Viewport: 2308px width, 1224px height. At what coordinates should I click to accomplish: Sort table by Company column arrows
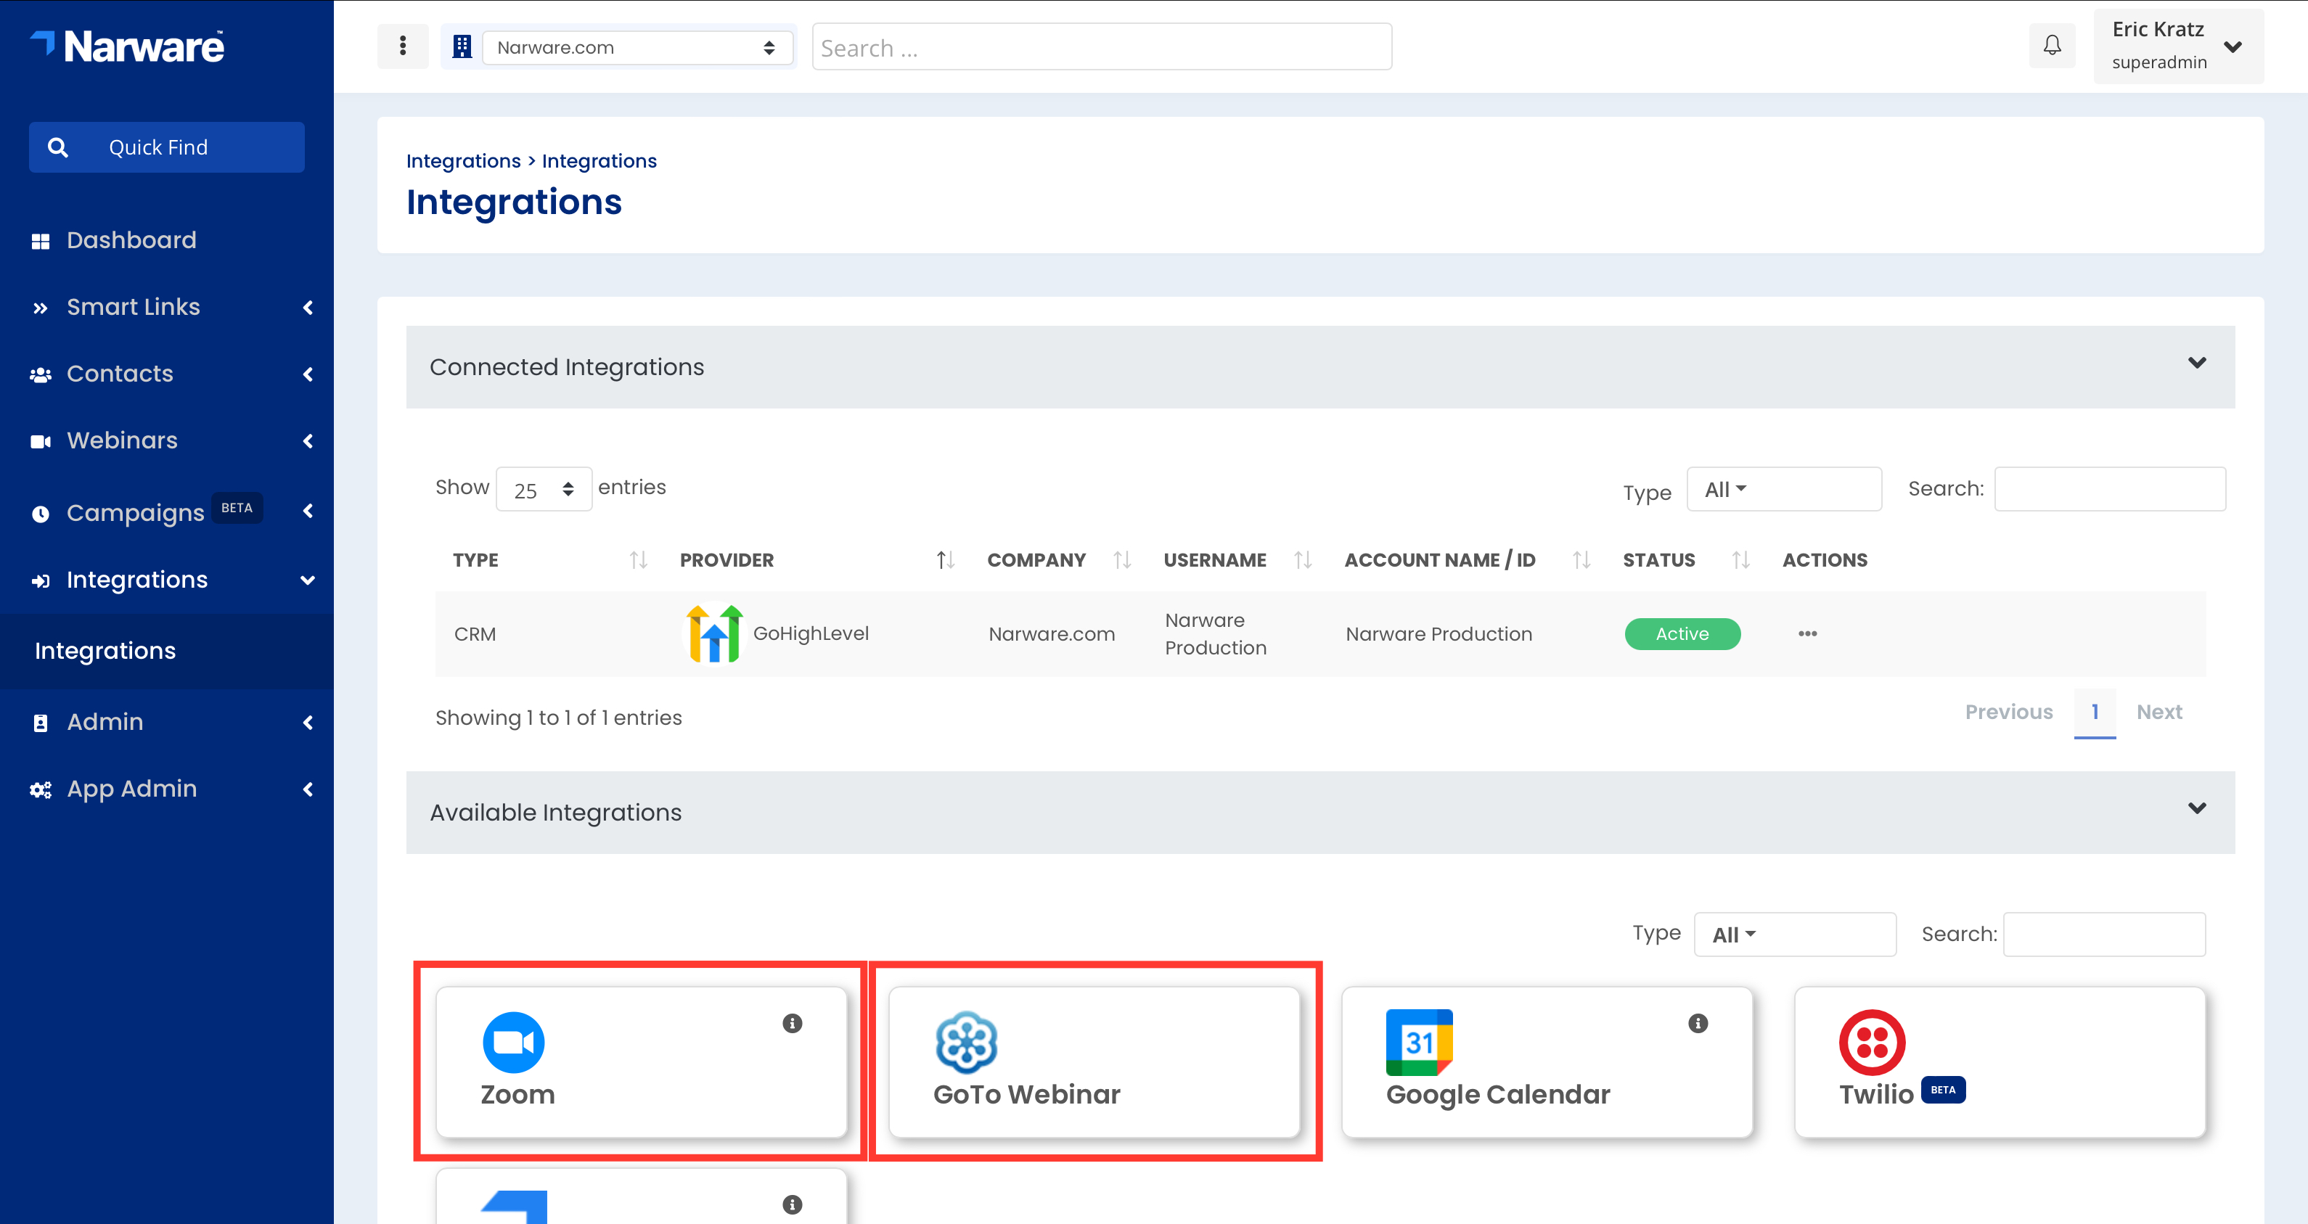tap(1122, 559)
